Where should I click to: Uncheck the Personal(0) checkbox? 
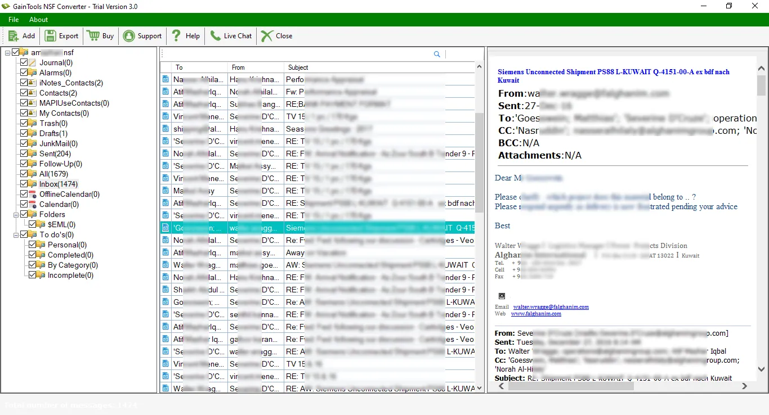(x=32, y=245)
